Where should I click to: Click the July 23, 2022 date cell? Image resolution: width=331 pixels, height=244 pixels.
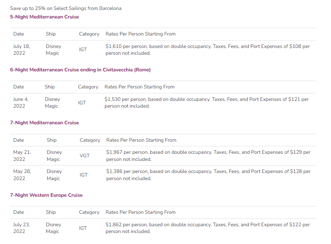(22, 228)
